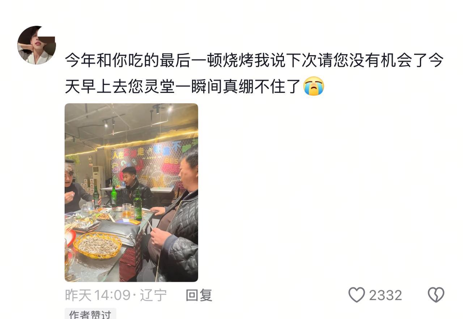Image resolution: width=463 pixels, height=319 pixels.
Task: Dislike the comment via broken heart icon
Action: pos(436,295)
